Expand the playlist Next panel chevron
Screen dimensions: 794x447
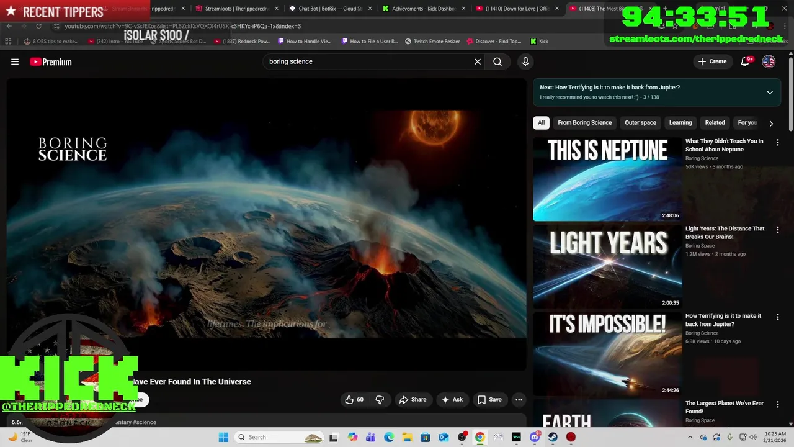770,93
